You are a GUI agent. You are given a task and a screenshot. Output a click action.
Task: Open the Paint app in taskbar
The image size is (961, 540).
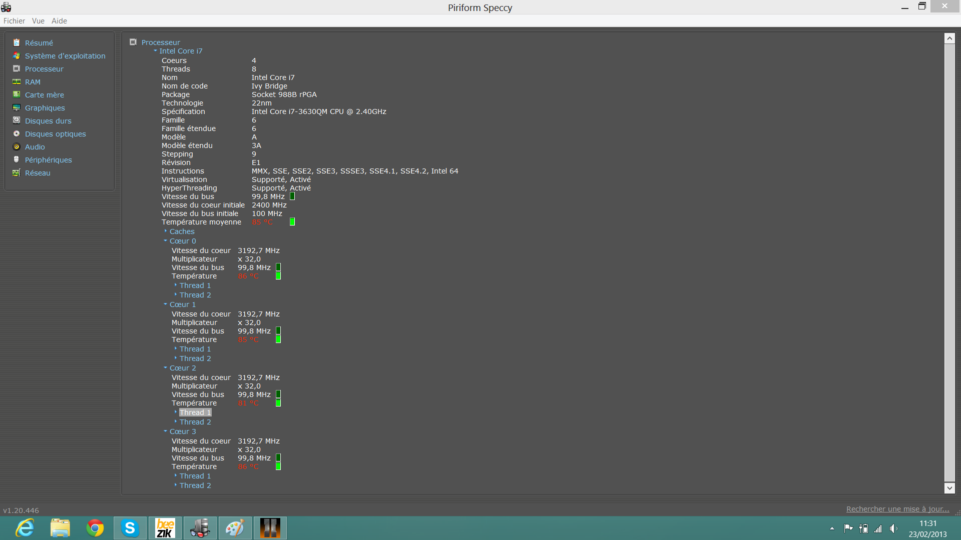click(235, 528)
